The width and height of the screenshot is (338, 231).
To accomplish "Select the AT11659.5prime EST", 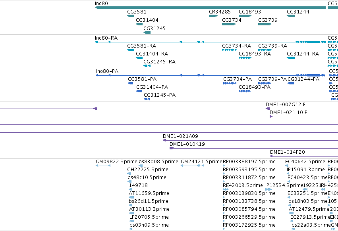I will click(131, 197).
